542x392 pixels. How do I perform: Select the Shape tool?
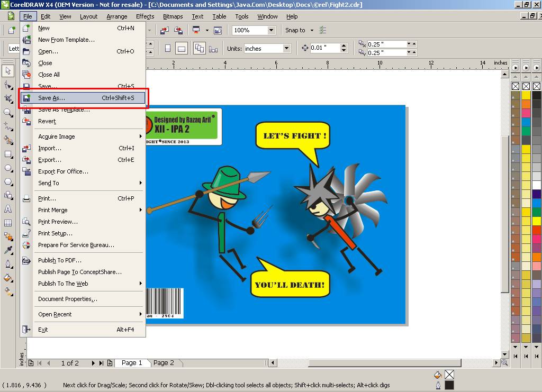click(x=8, y=84)
